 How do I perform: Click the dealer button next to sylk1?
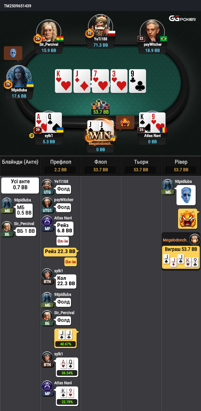(31, 136)
